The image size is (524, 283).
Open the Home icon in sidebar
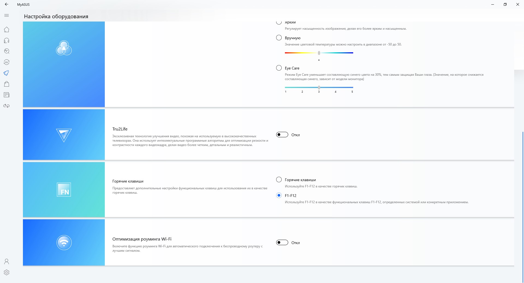pyautogui.click(x=7, y=29)
